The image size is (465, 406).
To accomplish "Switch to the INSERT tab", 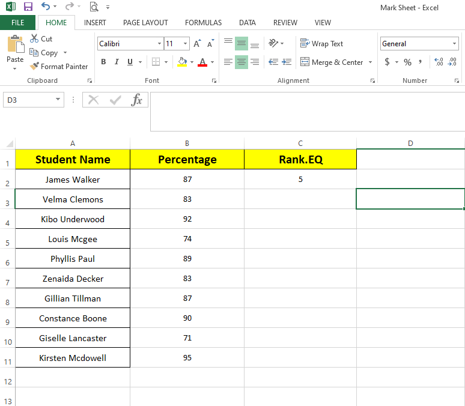I will tap(95, 23).
